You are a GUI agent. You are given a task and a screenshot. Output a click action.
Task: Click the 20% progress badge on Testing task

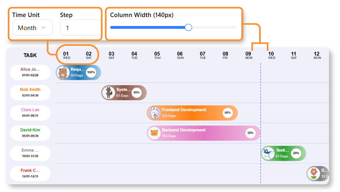[x=296, y=153]
